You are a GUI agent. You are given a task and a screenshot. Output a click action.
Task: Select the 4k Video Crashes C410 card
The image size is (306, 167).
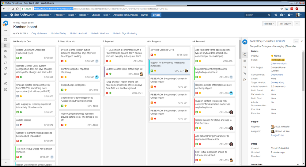pyautogui.click(x=169, y=52)
